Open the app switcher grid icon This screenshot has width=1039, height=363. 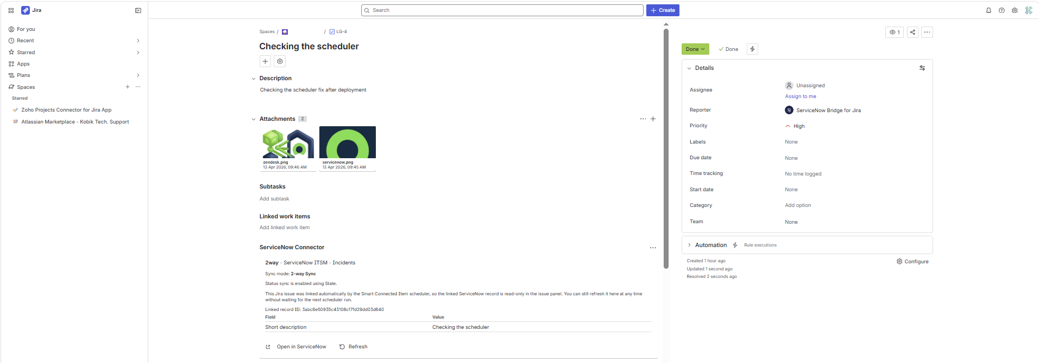point(11,10)
